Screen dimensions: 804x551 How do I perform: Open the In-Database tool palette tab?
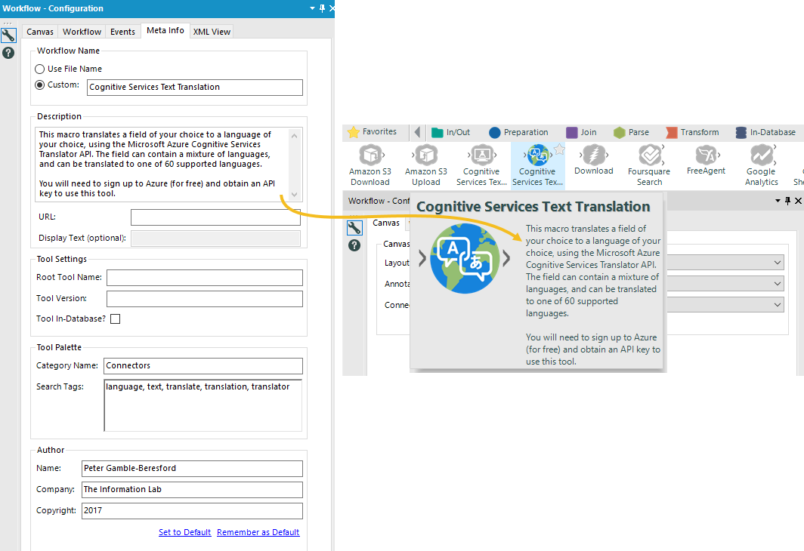[765, 132]
